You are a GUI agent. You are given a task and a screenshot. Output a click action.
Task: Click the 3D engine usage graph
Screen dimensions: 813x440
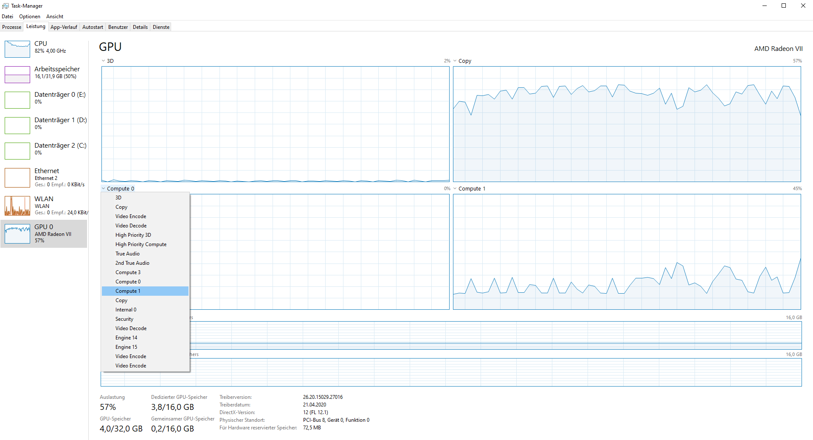[x=275, y=124]
